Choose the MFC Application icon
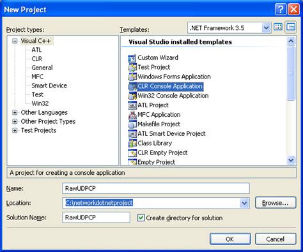This screenshot has width=303, height=252. point(132,115)
